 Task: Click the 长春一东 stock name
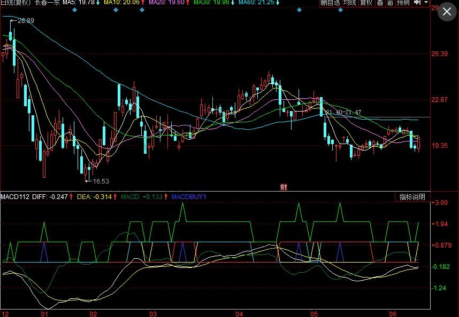47,3
